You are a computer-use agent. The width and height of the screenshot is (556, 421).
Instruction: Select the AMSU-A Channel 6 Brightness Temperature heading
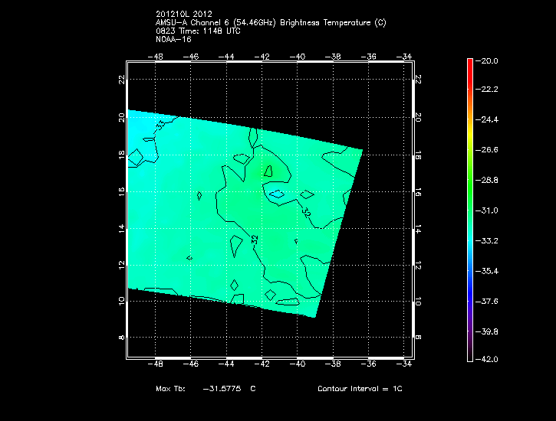click(270, 23)
